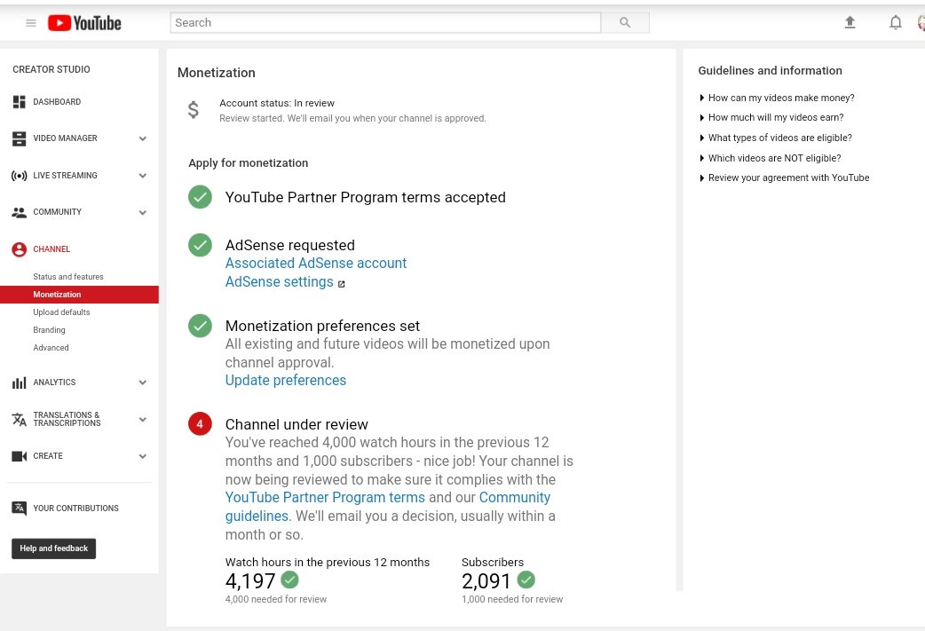Click the Dashboard grid icon
925x631 pixels.
(19, 102)
